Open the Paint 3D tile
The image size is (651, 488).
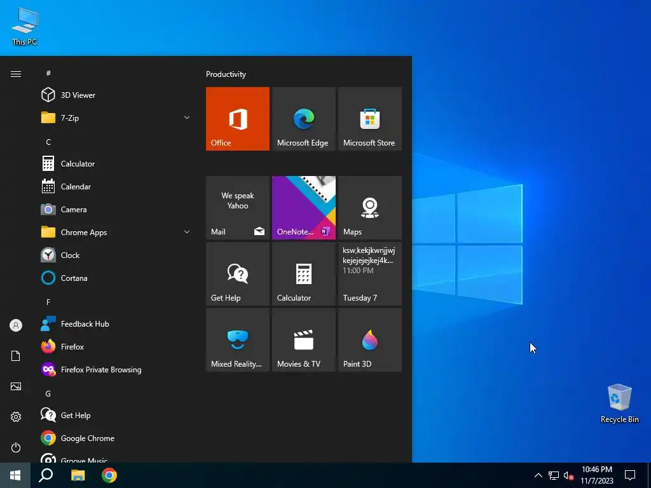370,340
